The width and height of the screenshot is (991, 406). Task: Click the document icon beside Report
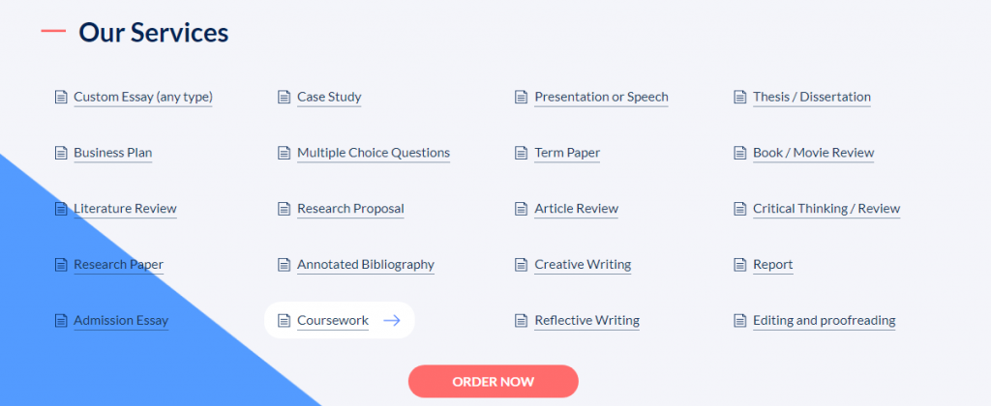point(739,265)
